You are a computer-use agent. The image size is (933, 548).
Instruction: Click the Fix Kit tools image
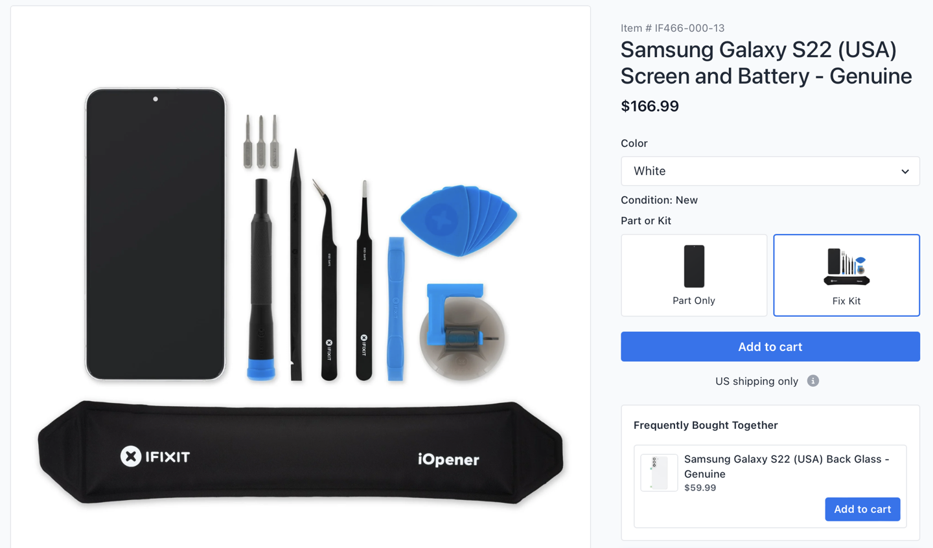pos(846,266)
